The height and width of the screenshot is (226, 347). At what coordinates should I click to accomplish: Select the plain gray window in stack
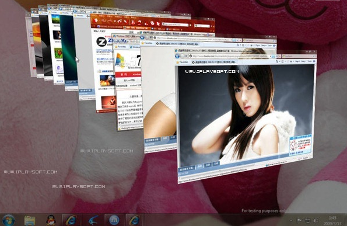85,55
